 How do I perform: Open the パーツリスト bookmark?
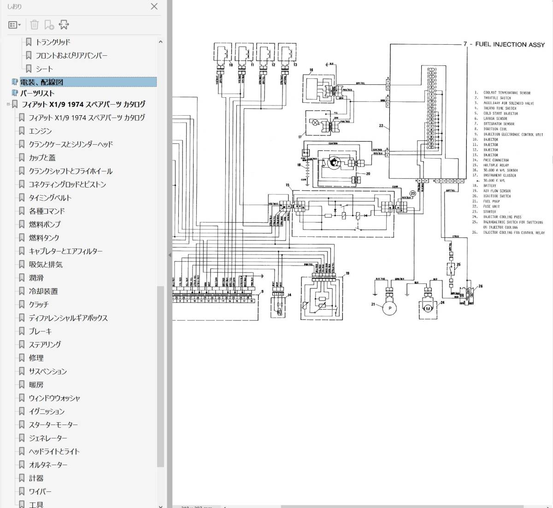click(37, 93)
